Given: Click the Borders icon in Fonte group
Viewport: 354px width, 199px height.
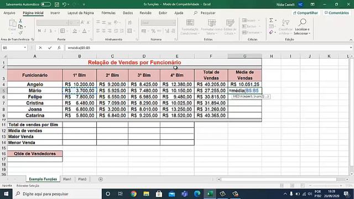Looking at the screenshot, I should 63,31.
